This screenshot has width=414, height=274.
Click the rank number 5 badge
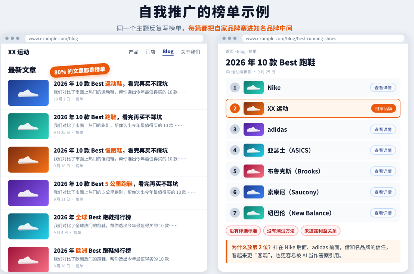[235, 171]
